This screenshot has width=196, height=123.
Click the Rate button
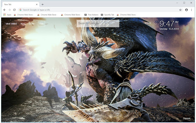42,24
